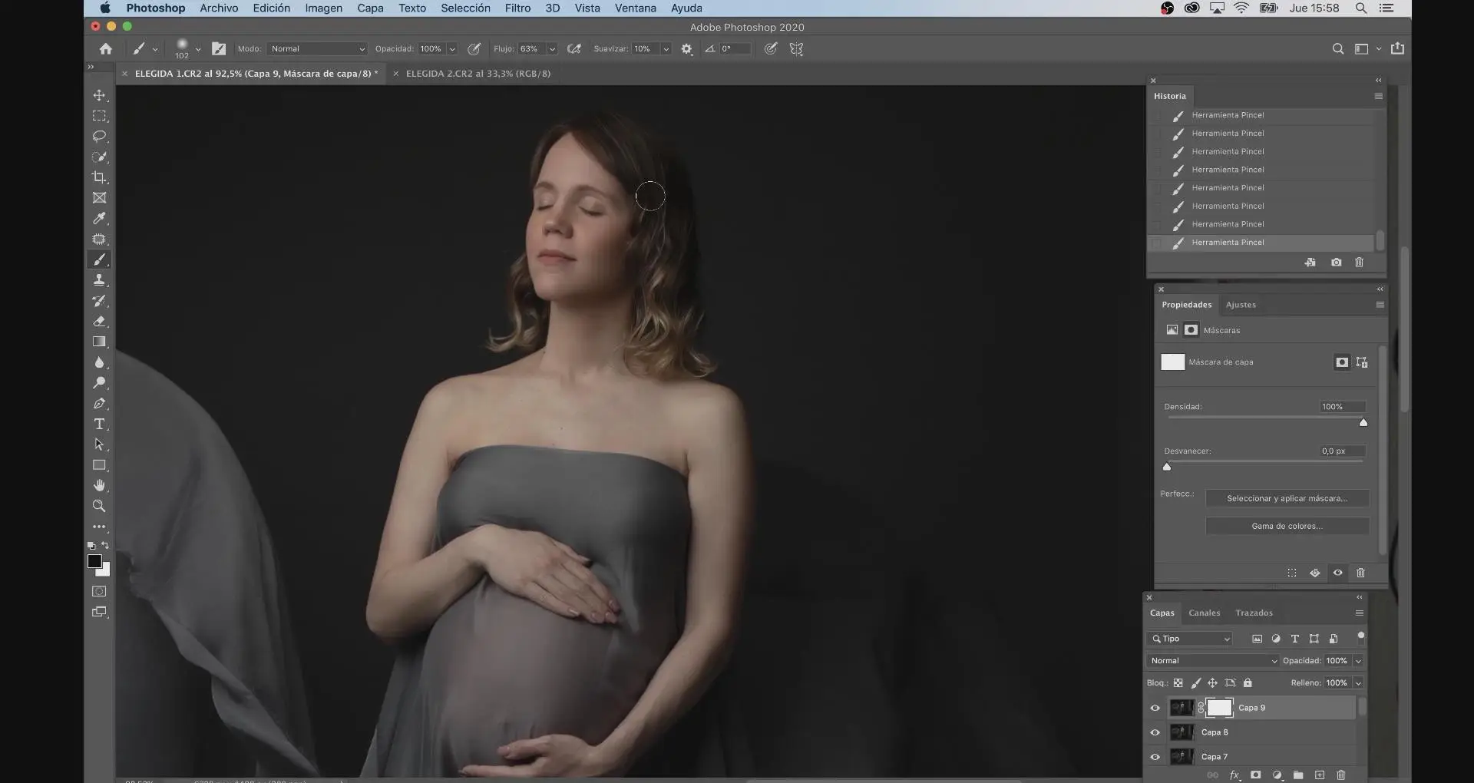
Task: Select the Gradient tool
Action: [x=99, y=342]
